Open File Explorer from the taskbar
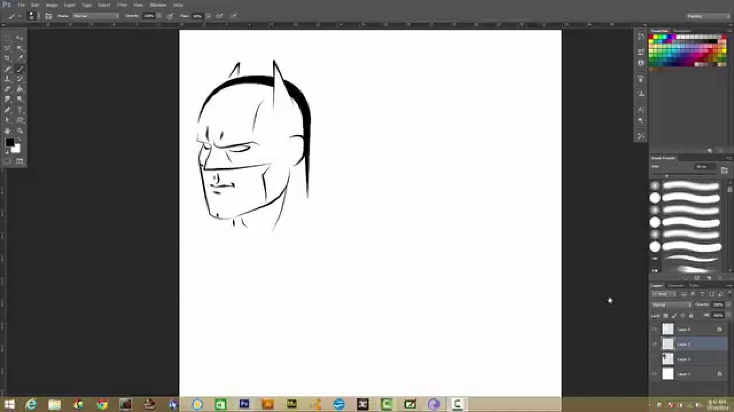This screenshot has width=734, height=412. point(54,405)
